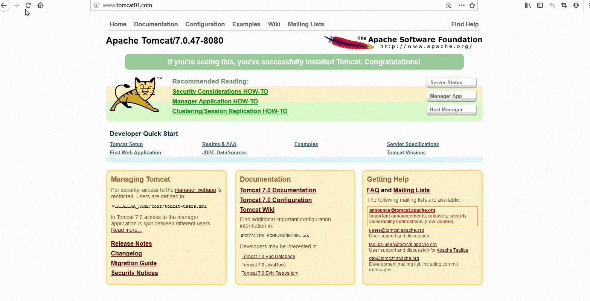The image size is (590, 301).
Task: Click taglibs-user@tomcat.apache.org link
Action: click(403, 245)
